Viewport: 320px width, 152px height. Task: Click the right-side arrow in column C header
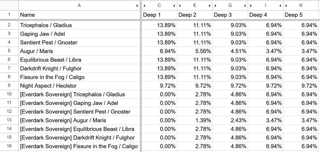point(174,6)
